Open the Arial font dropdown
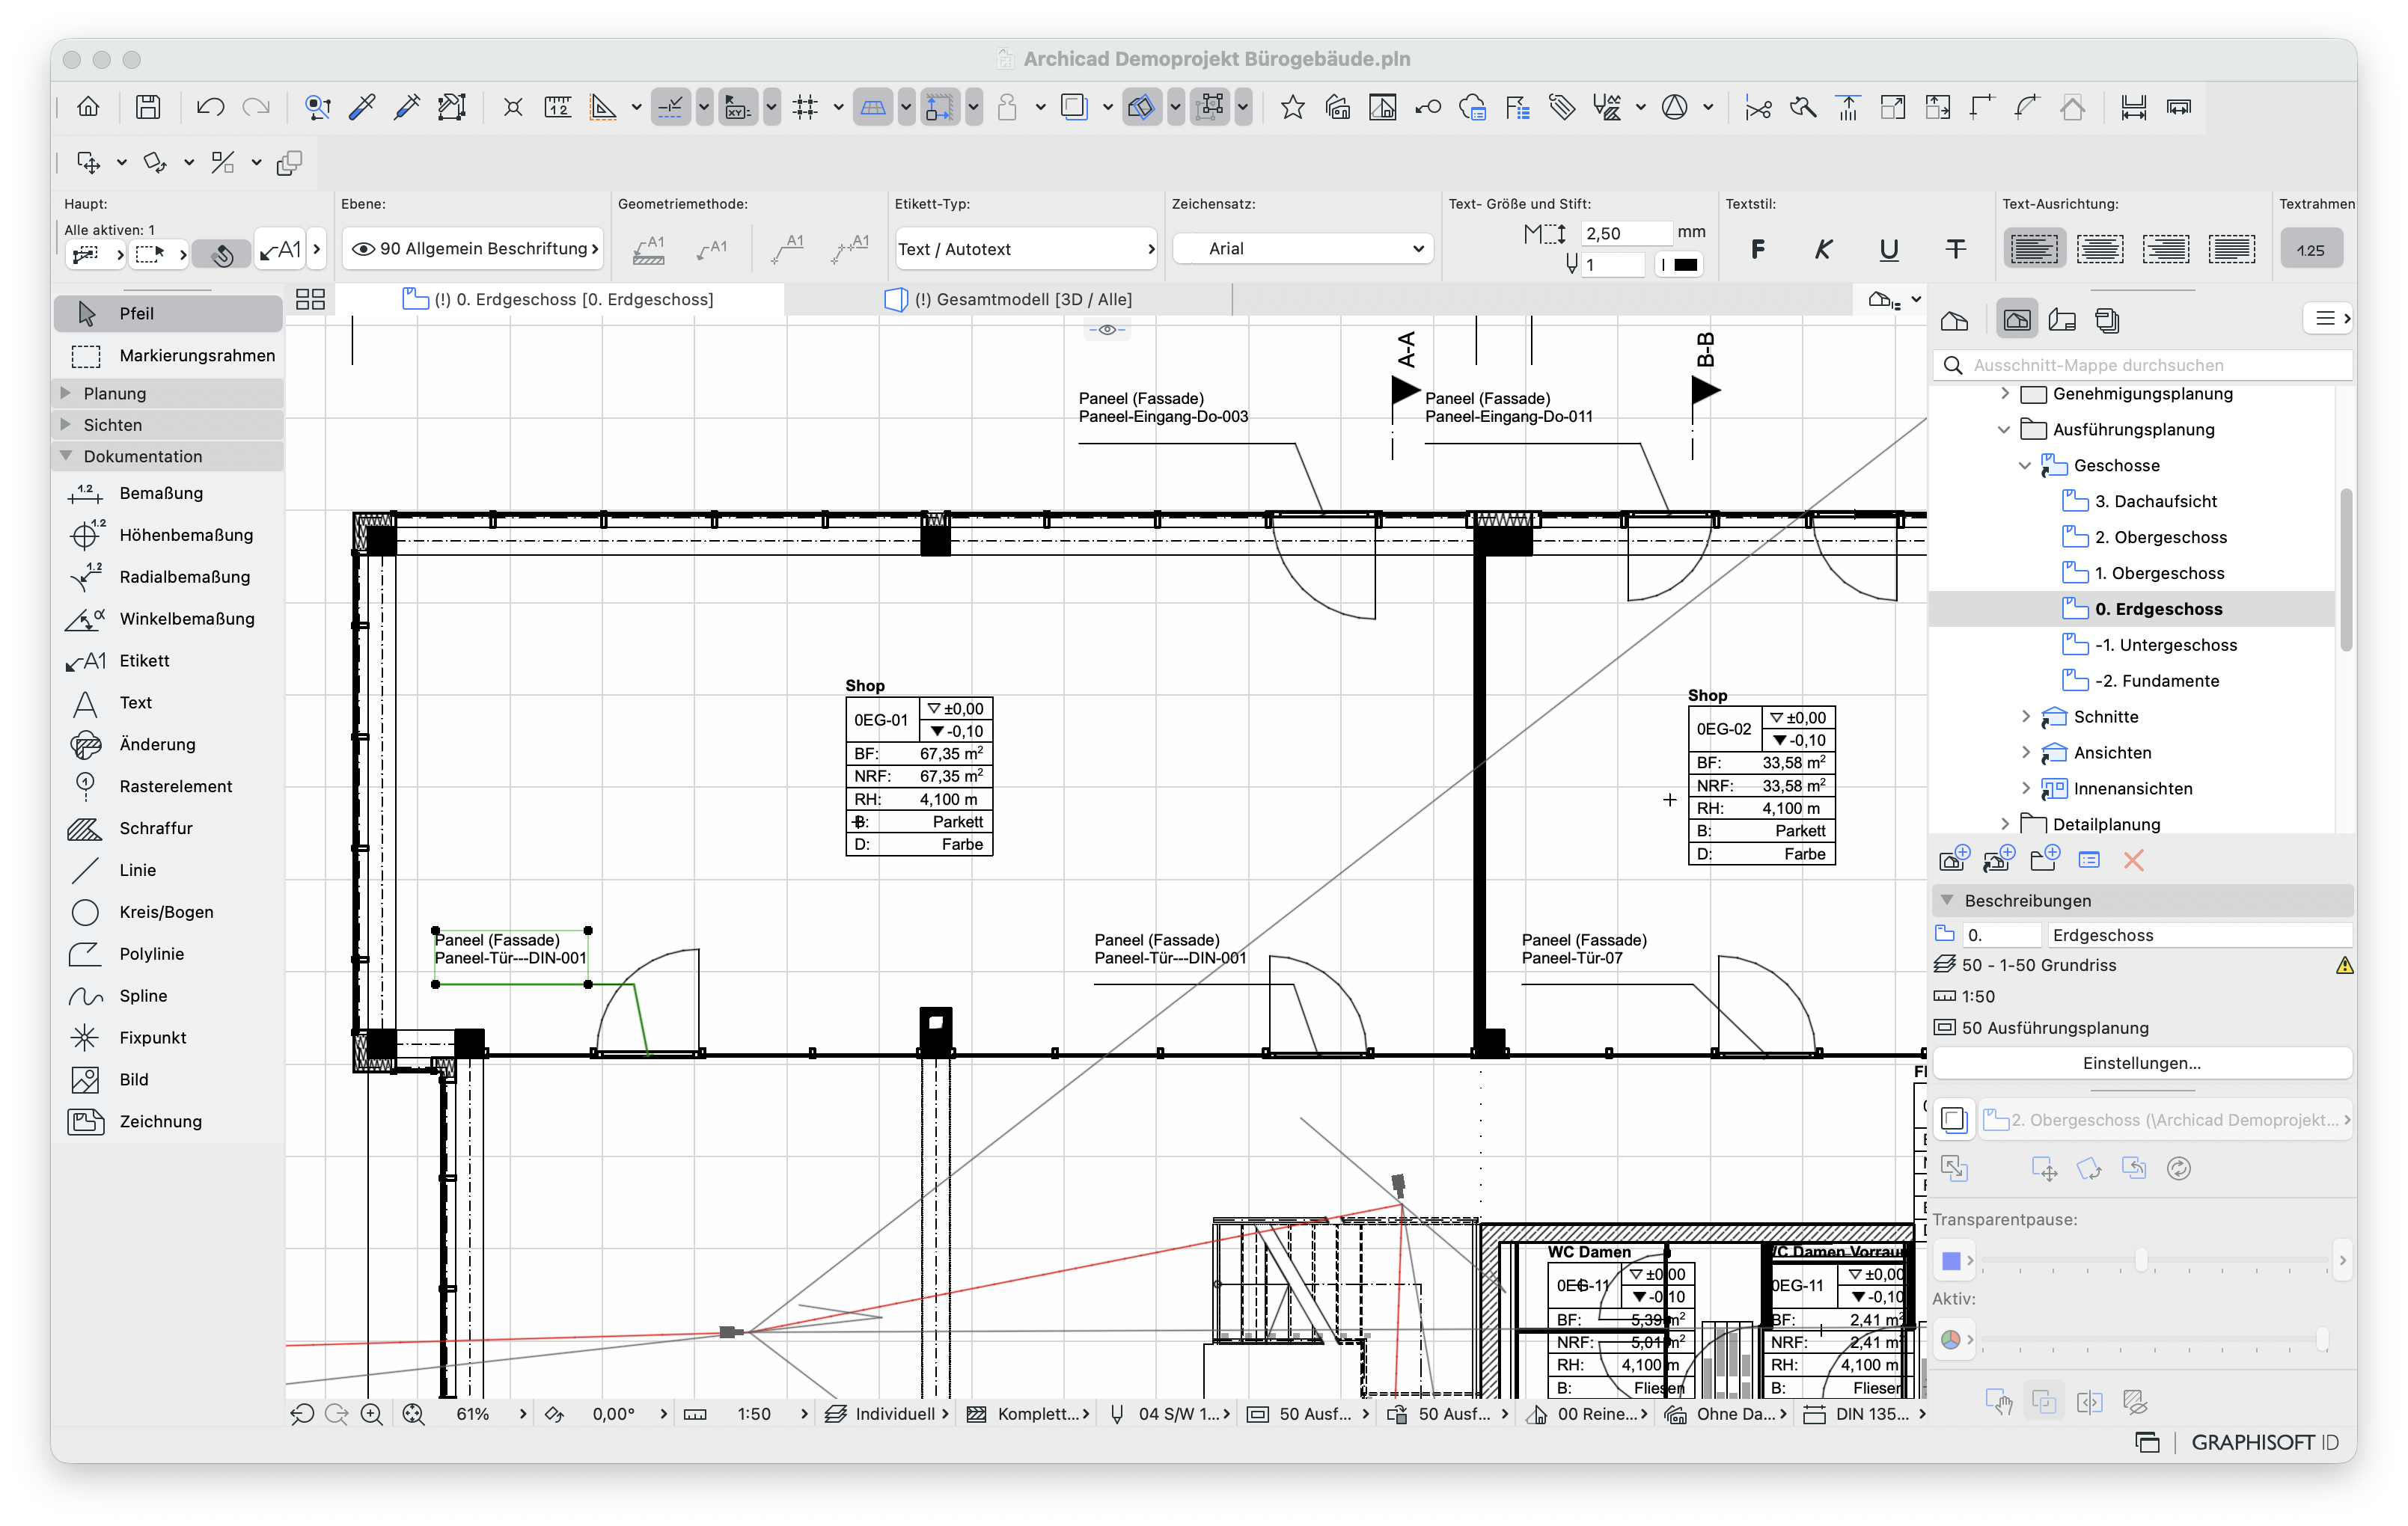This screenshot has width=2408, height=1526. click(1302, 249)
